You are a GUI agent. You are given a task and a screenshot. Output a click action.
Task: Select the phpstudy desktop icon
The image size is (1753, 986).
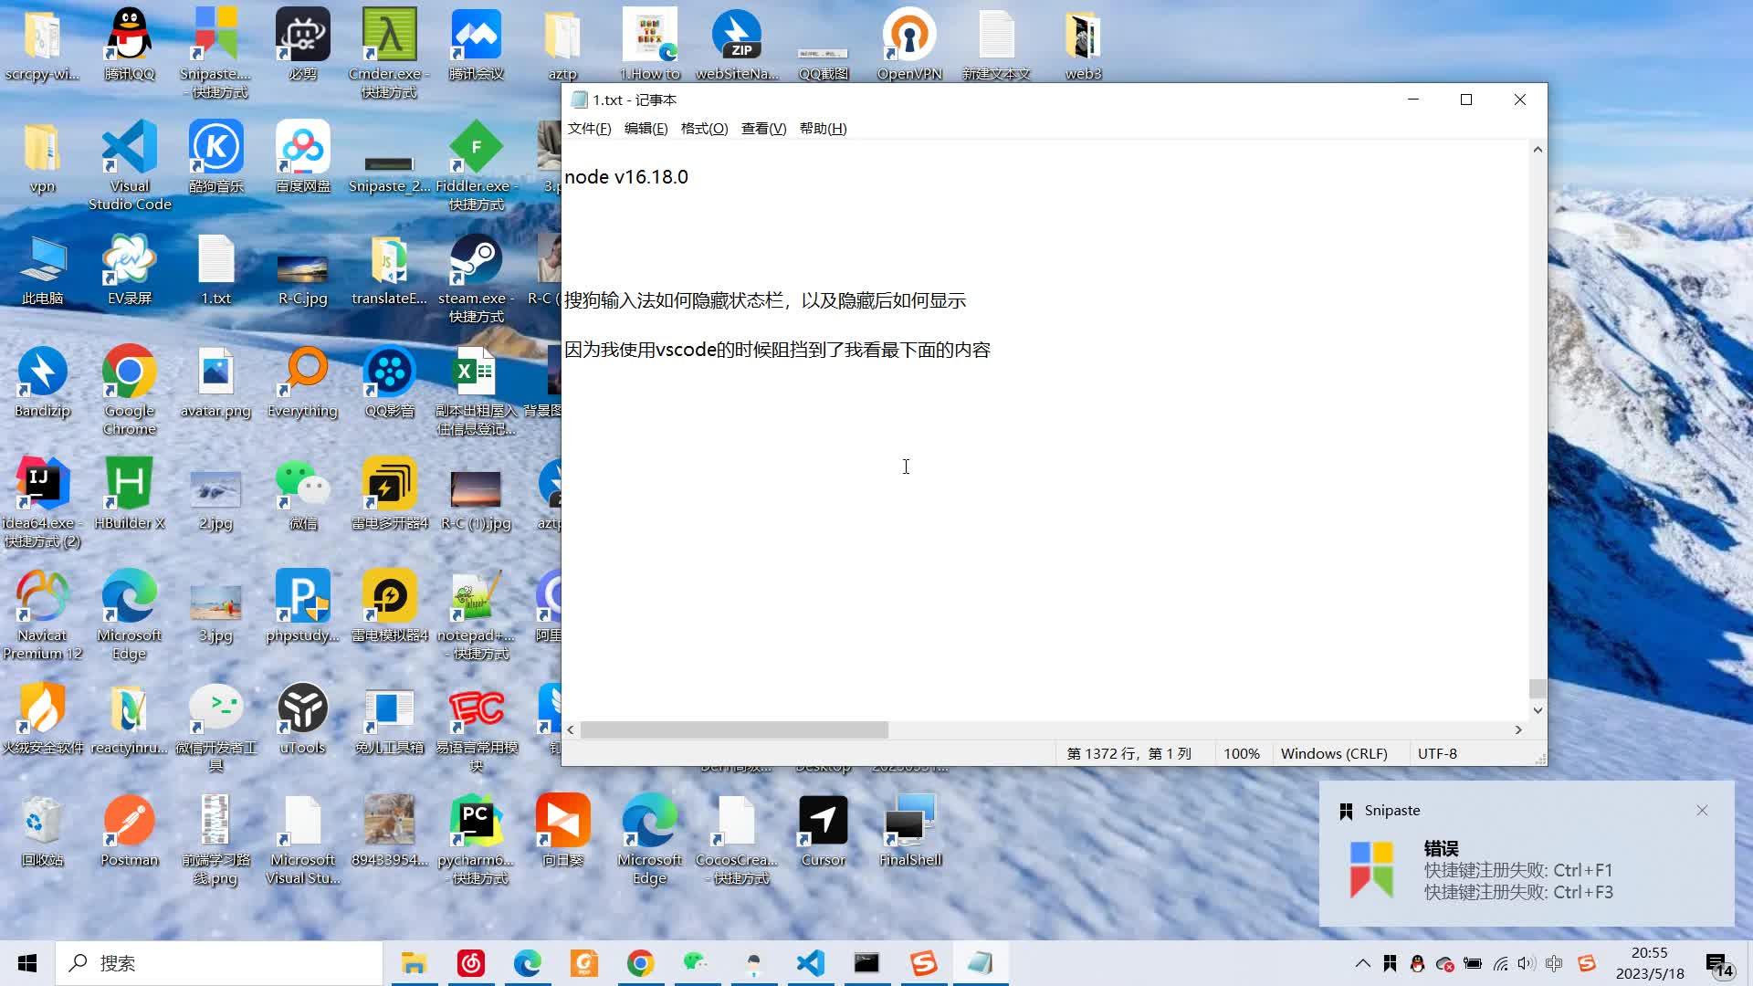coord(303,605)
